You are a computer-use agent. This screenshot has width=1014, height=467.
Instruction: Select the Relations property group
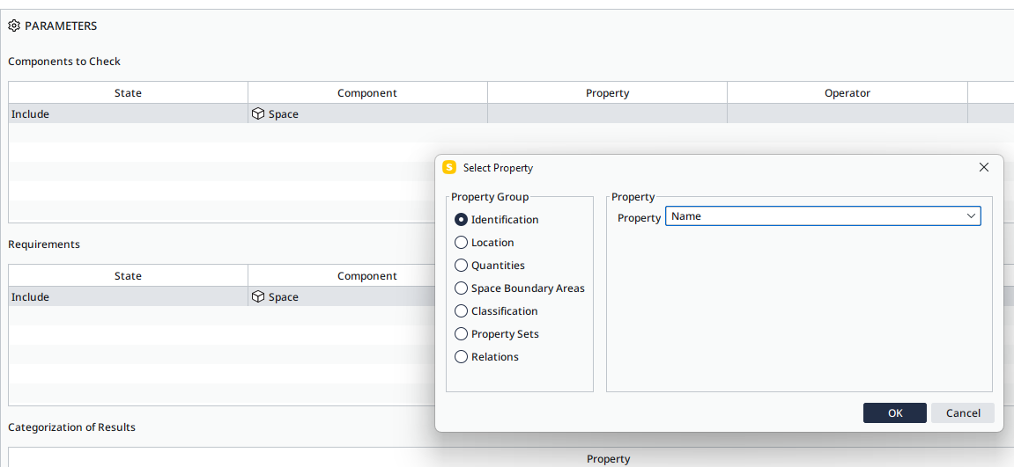click(x=461, y=356)
